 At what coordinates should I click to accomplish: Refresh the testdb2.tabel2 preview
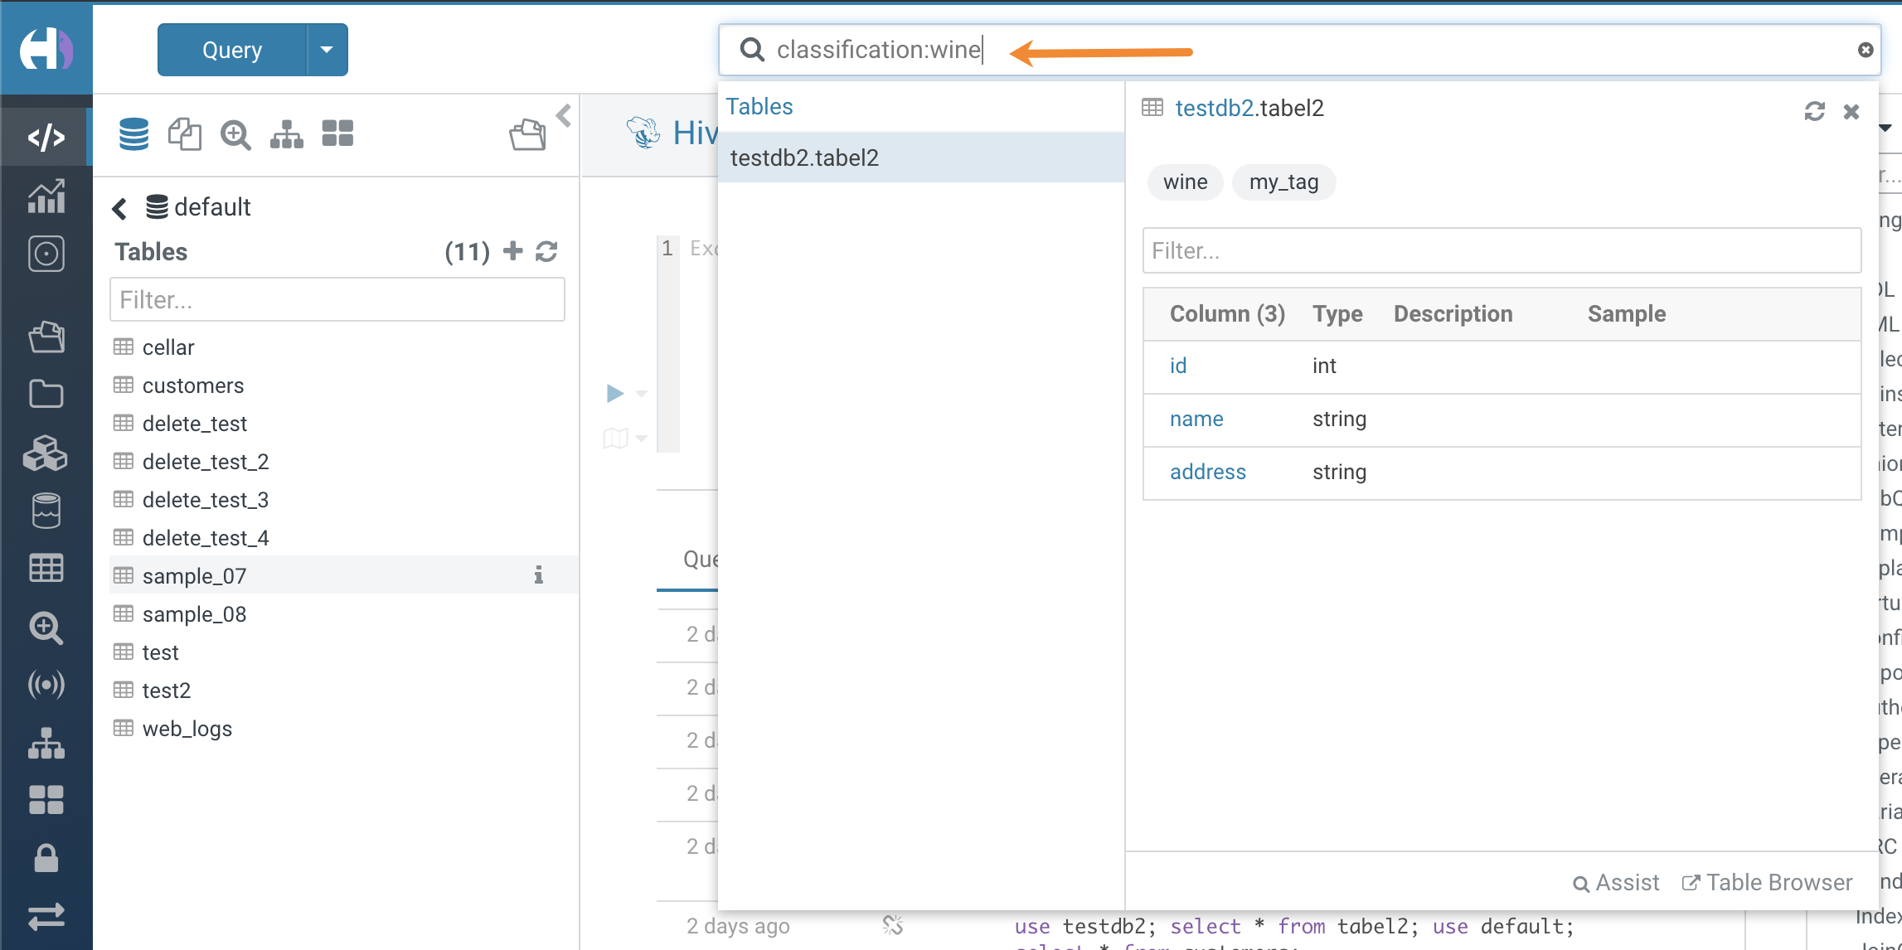tap(1814, 111)
